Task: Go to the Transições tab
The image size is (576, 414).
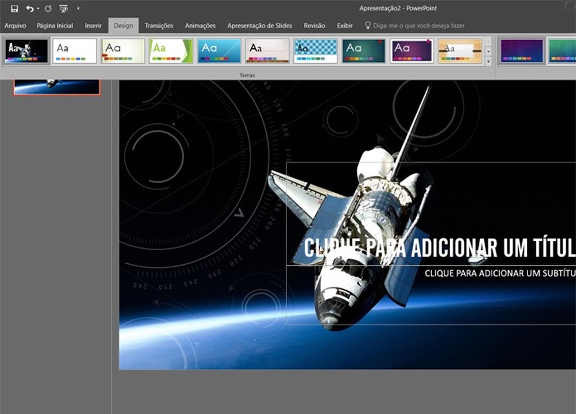Action: click(x=159, y=26)
